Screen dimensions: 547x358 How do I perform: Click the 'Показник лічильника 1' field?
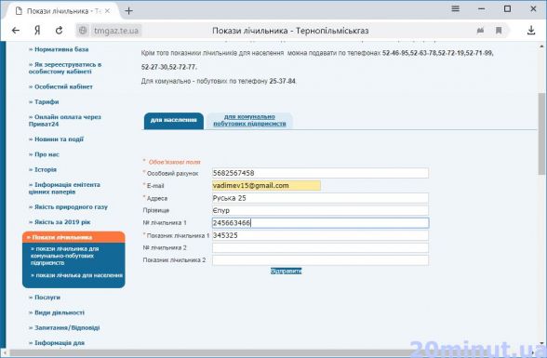coord(320,235)
